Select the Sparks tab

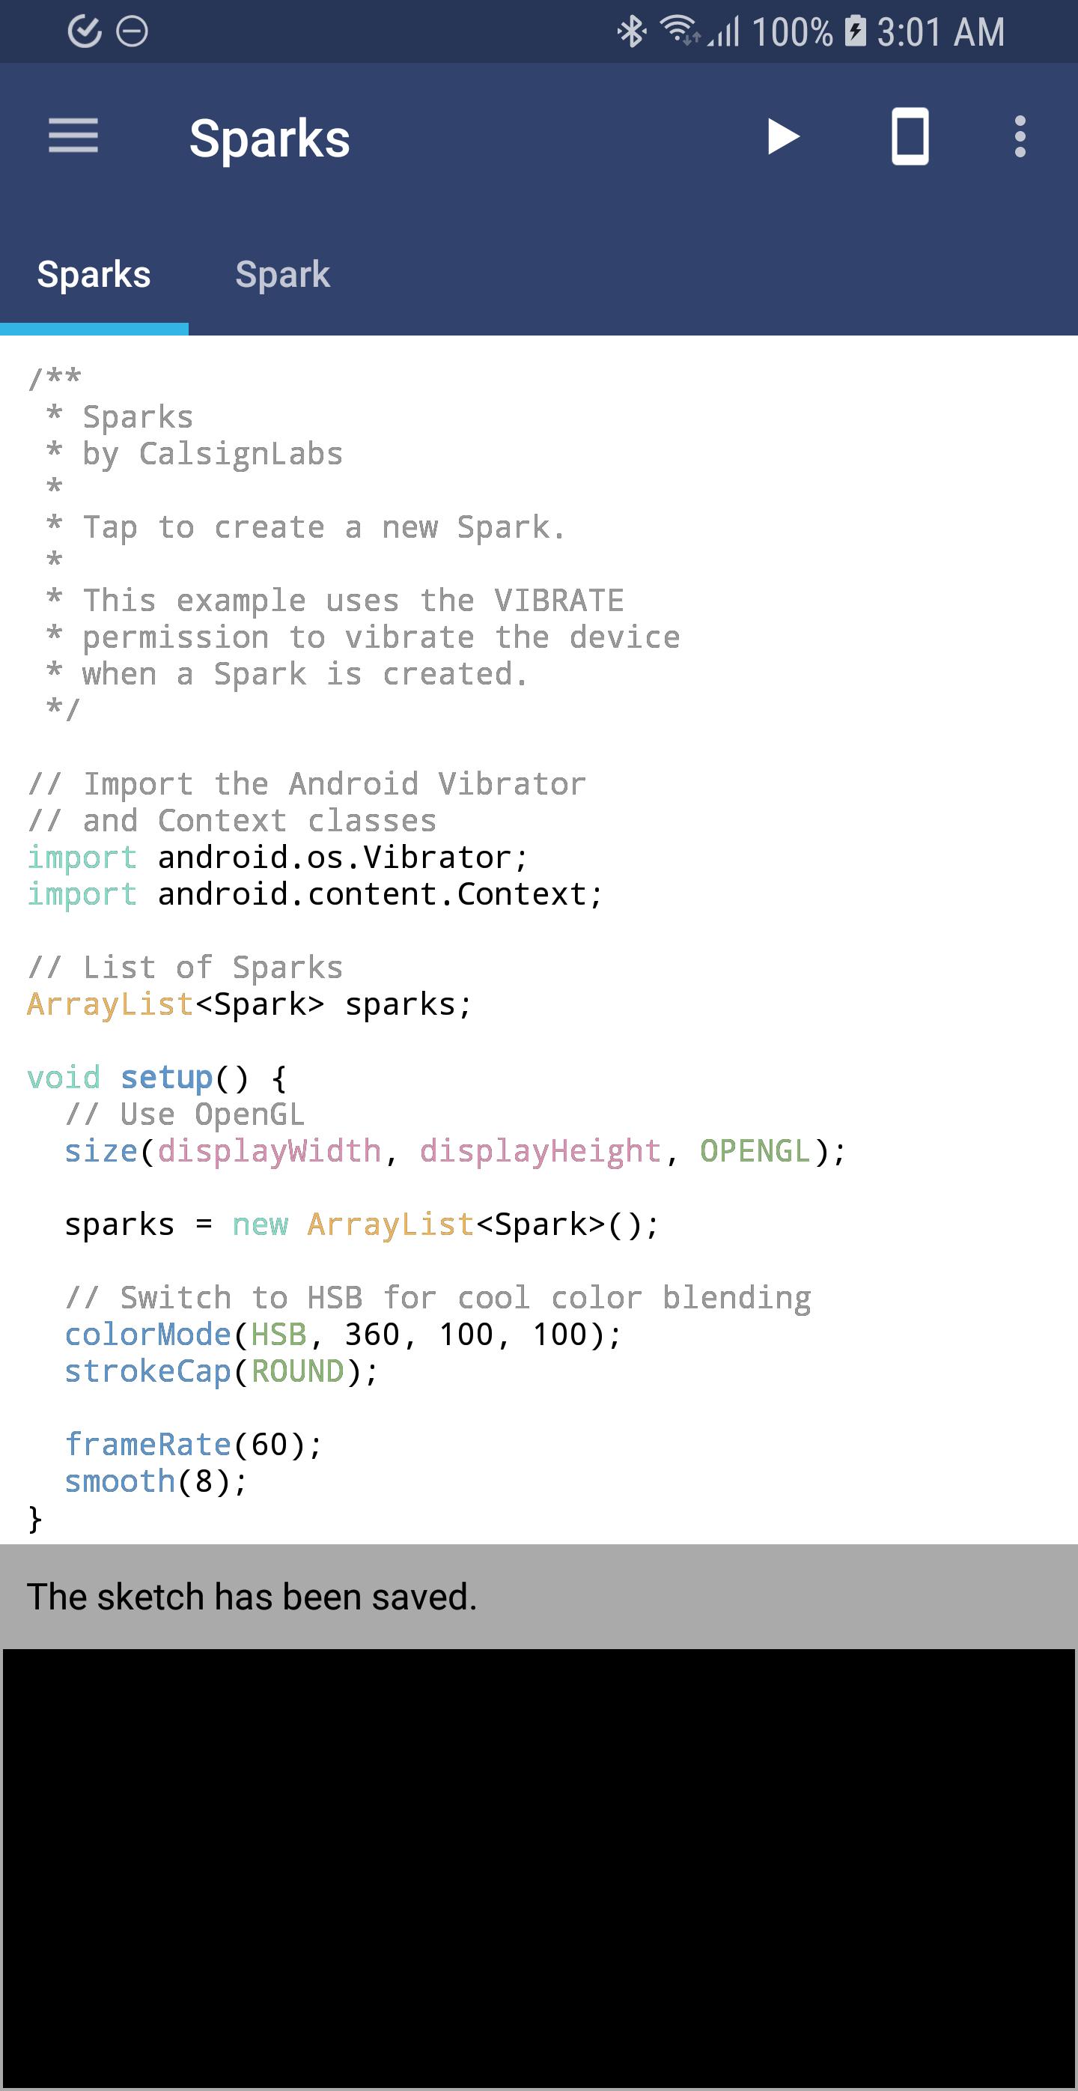tap(94, 274)
